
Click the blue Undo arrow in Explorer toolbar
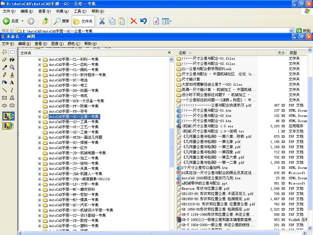(143, 21)
